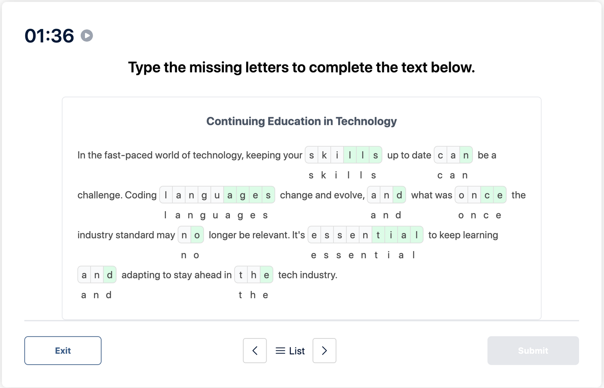604x388 pixels.
Task: Click the 't' box inside 'essential'
Action: click(378, 235)
